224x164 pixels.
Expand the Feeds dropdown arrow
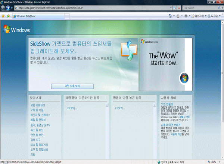pyautogui.click(x=182, y=16)
